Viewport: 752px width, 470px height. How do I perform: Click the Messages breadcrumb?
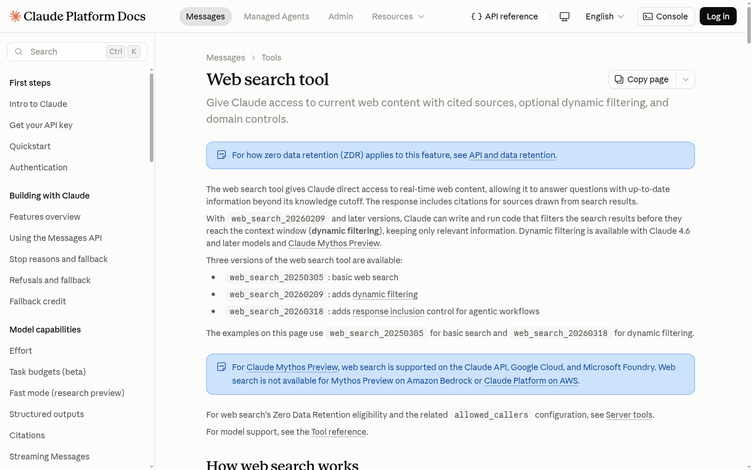[x=226, y=58]
